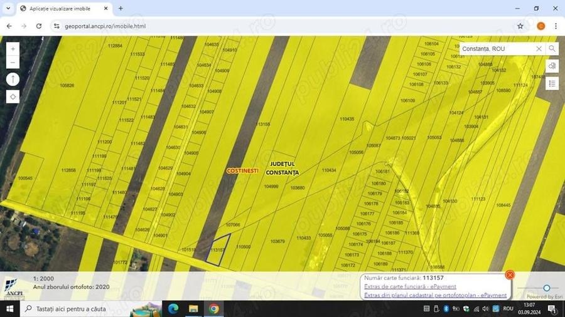The width and height of the screenshot is (565, 317).
Task: Locate my position on the map
Action: point(13,96)
